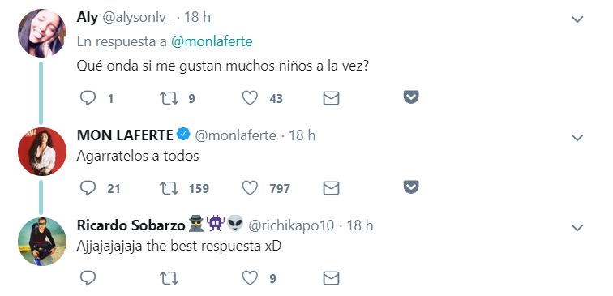Open MON LAFERTE's profile name link

point(125,135)
